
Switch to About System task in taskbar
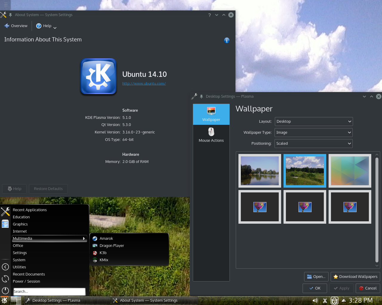(x=155, y=301)
